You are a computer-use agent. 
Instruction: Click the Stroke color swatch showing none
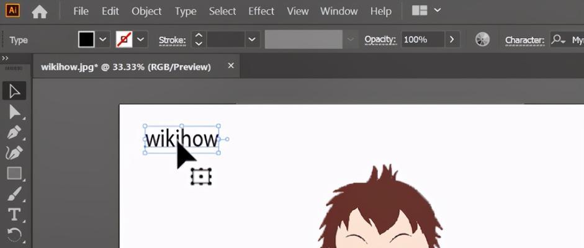124,40
